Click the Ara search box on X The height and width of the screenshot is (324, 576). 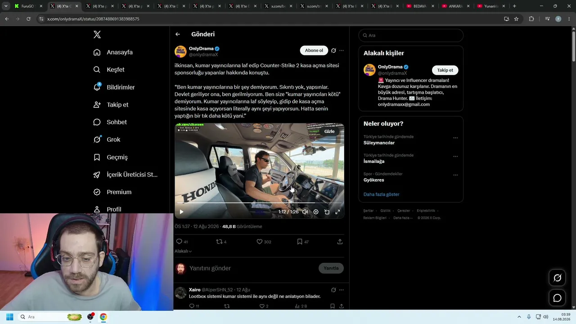point(411,36)
